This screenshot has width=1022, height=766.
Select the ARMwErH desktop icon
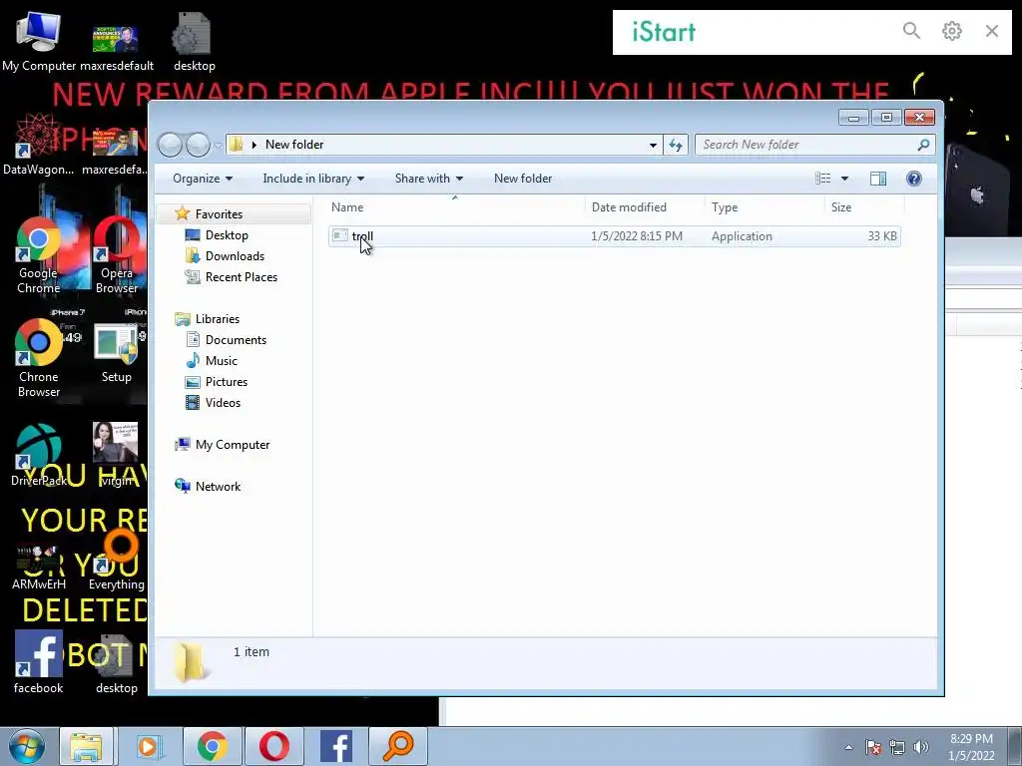[39, 568]
